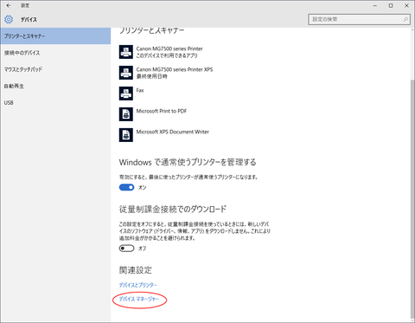
Task: Click the 設定の検索 search field
Action: [x=359, y=19]
